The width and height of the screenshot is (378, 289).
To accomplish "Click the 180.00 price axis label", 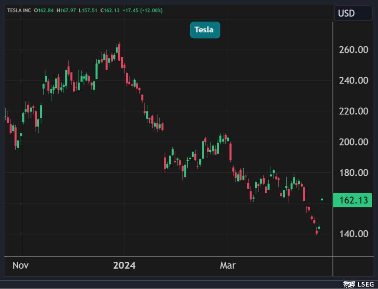I will click(x=353, y=172).
